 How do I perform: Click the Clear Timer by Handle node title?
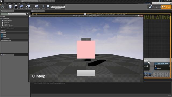click(162, 64)
